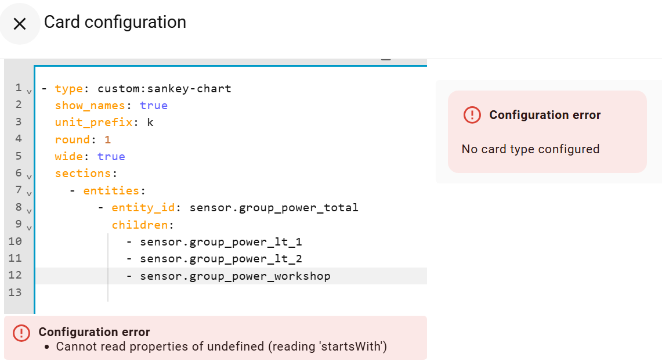Click the error icon beside 'No card type configured'
Image resolution: width=662 pixels, height=361 pixels.
tap(472, 115)
